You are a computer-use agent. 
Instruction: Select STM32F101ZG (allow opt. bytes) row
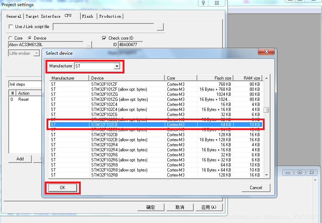pyautogui.click(x=156, y=99)
